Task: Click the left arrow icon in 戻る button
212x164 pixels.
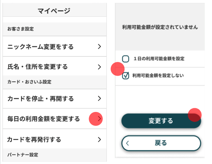Action: [127, 143]
